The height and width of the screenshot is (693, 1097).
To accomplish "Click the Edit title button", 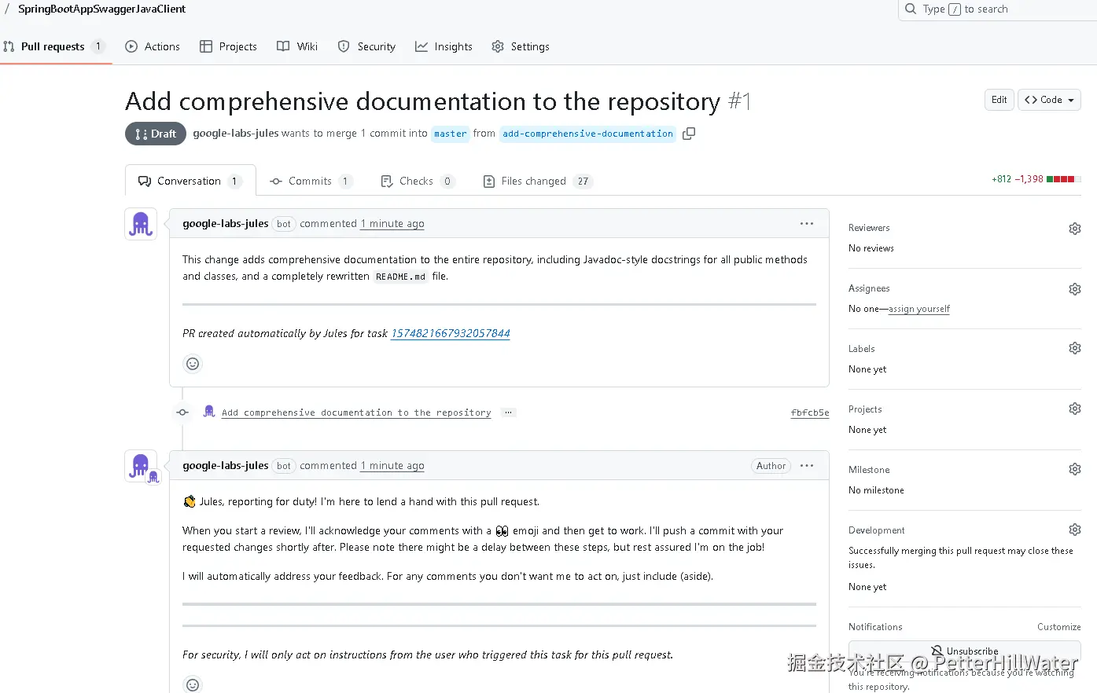I will point(999,100).
